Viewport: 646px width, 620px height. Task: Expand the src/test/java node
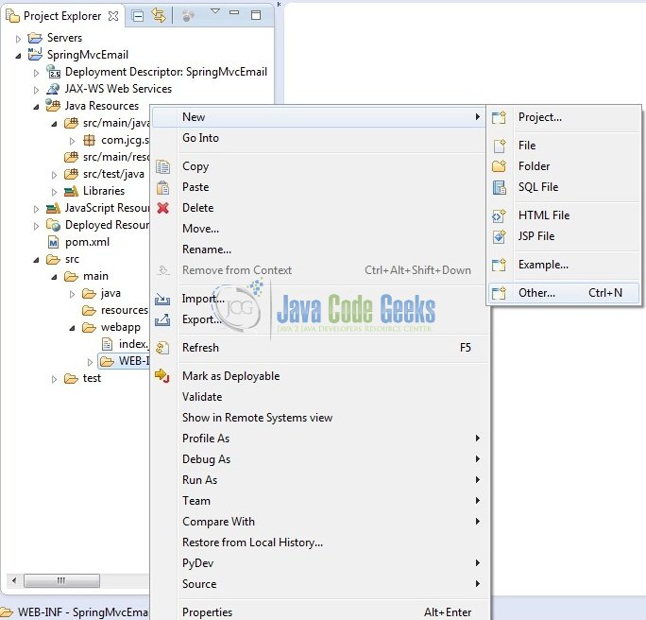[x=54, y=175]
